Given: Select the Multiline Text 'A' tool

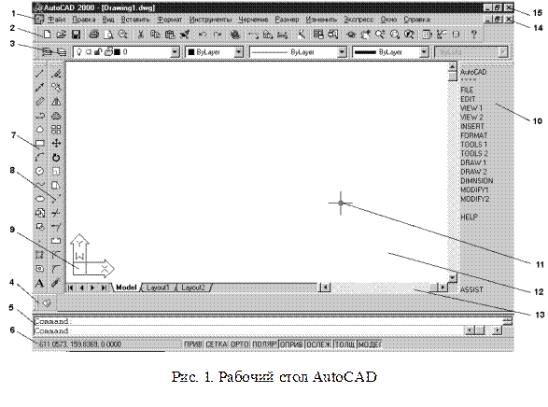Looking at the screenshot, I should point(39,283).
